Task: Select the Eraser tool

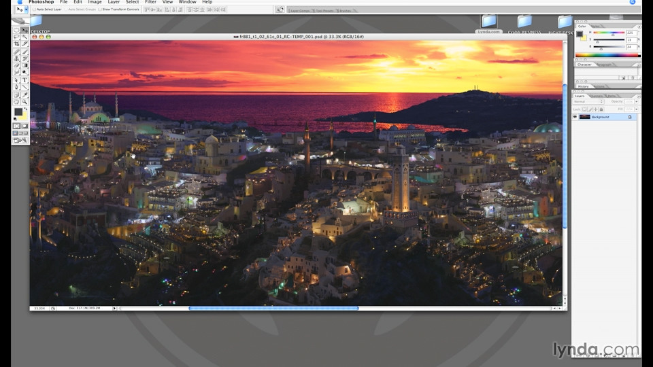Action: pyautogui.click(x=16, y=65)
